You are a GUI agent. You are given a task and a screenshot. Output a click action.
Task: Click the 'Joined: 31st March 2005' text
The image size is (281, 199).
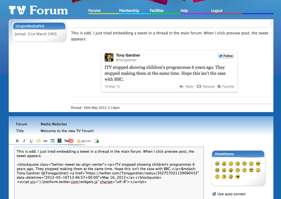pos(36,34)
